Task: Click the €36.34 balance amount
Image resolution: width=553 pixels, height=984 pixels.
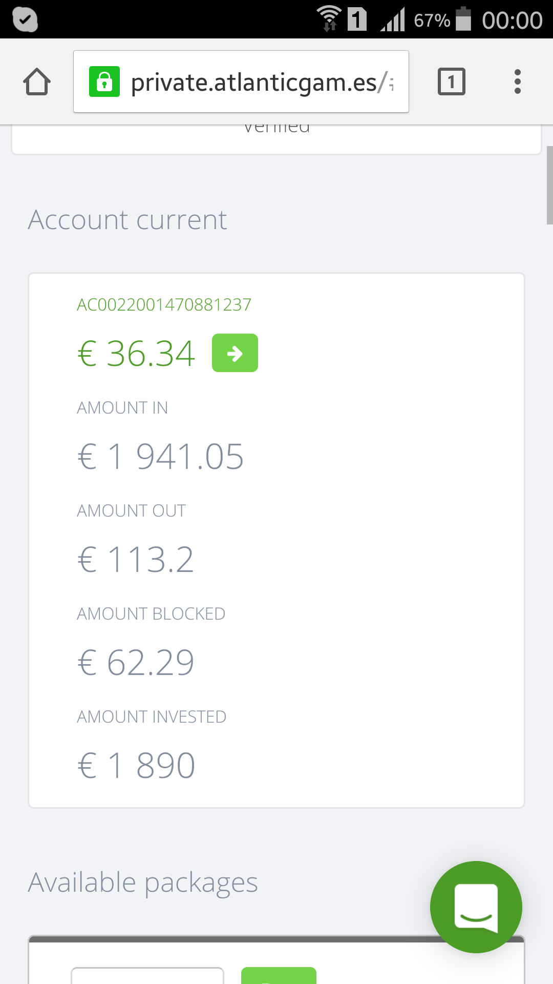Action: tap(136, 354)
